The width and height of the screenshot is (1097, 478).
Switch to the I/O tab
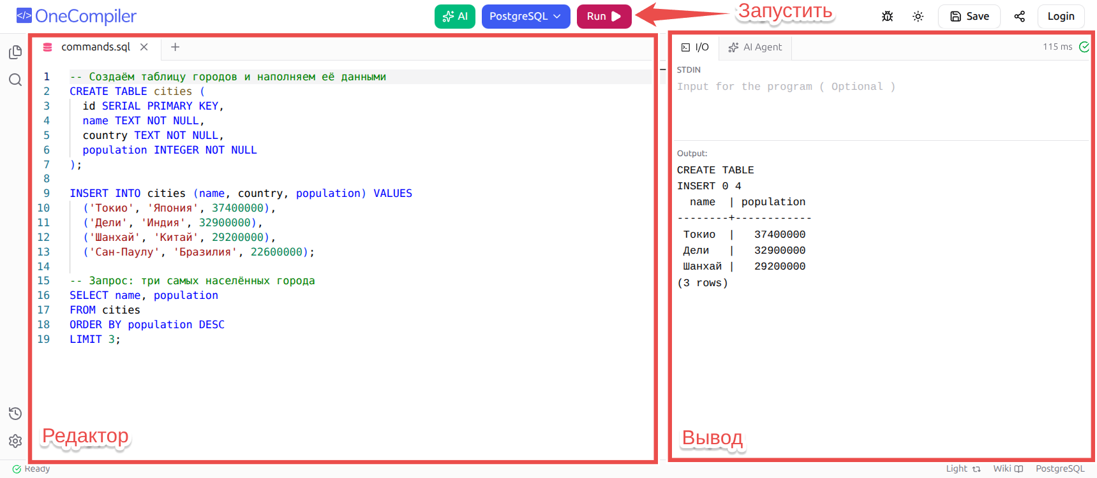(x=695, y=47)
